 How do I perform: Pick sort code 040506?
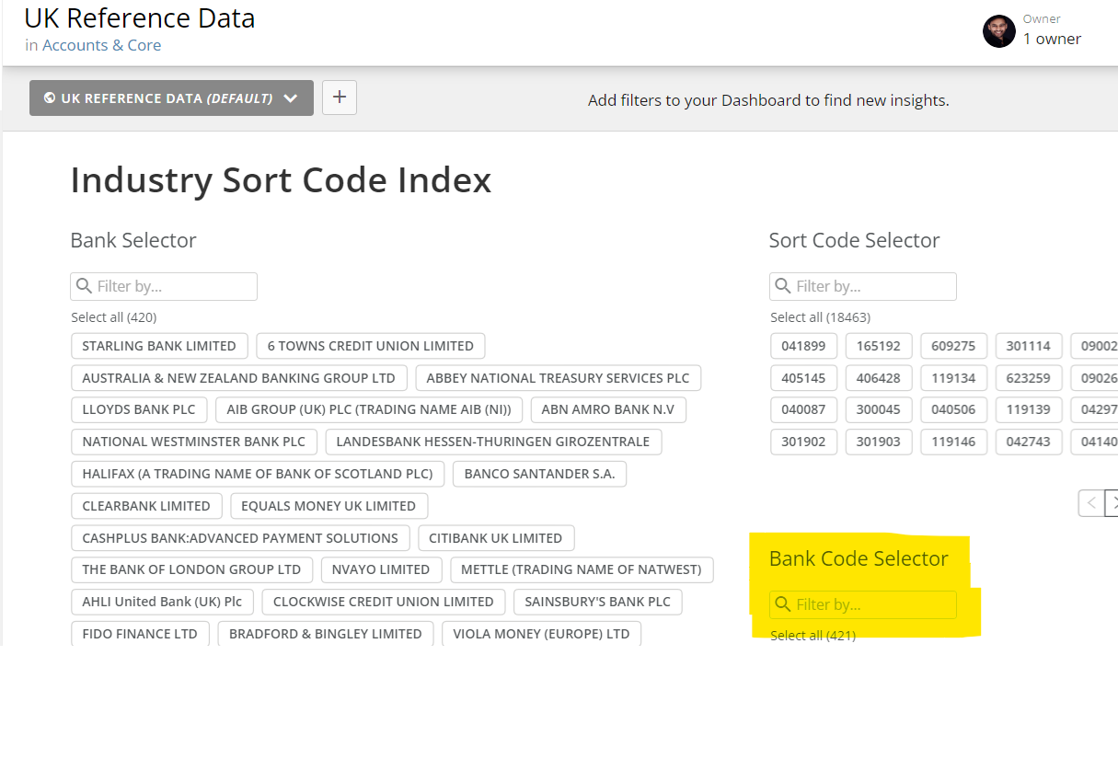pos(954,409)
